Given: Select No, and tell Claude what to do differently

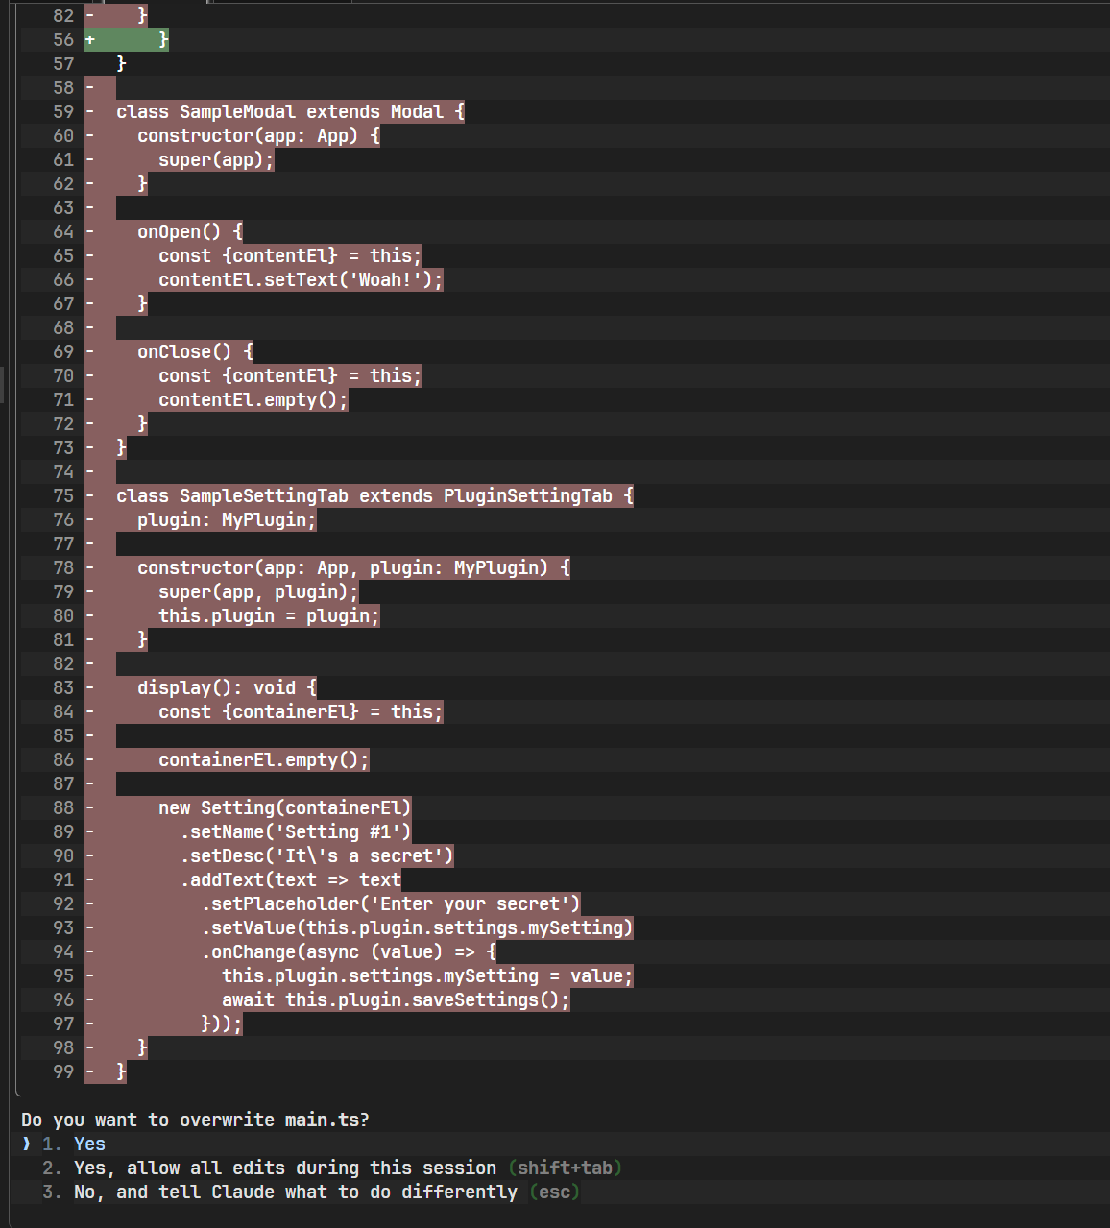Looking at the screenshot, I should [x=296, y=1192].
